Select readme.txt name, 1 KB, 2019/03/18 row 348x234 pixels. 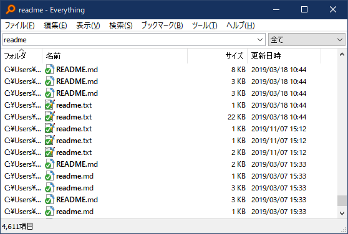click(x=74, y=105)
